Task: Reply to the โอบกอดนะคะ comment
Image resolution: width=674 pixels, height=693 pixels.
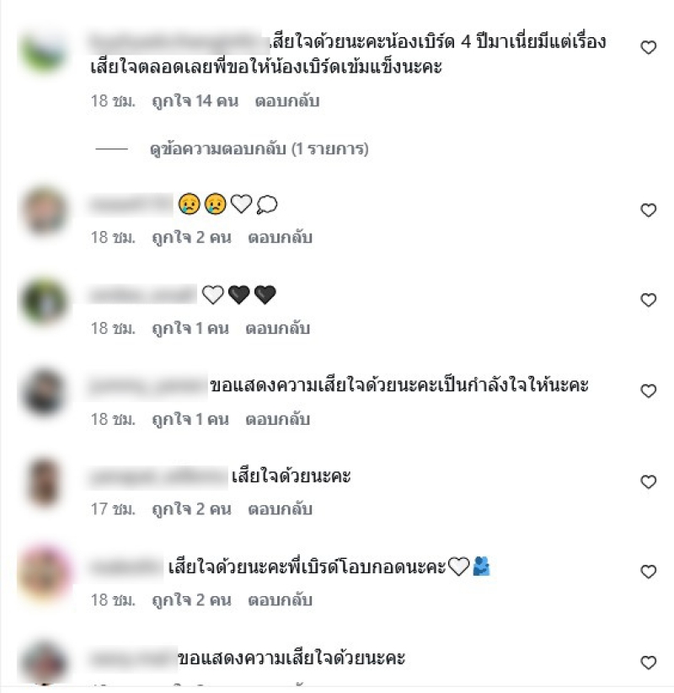Action: pos(280,600)
